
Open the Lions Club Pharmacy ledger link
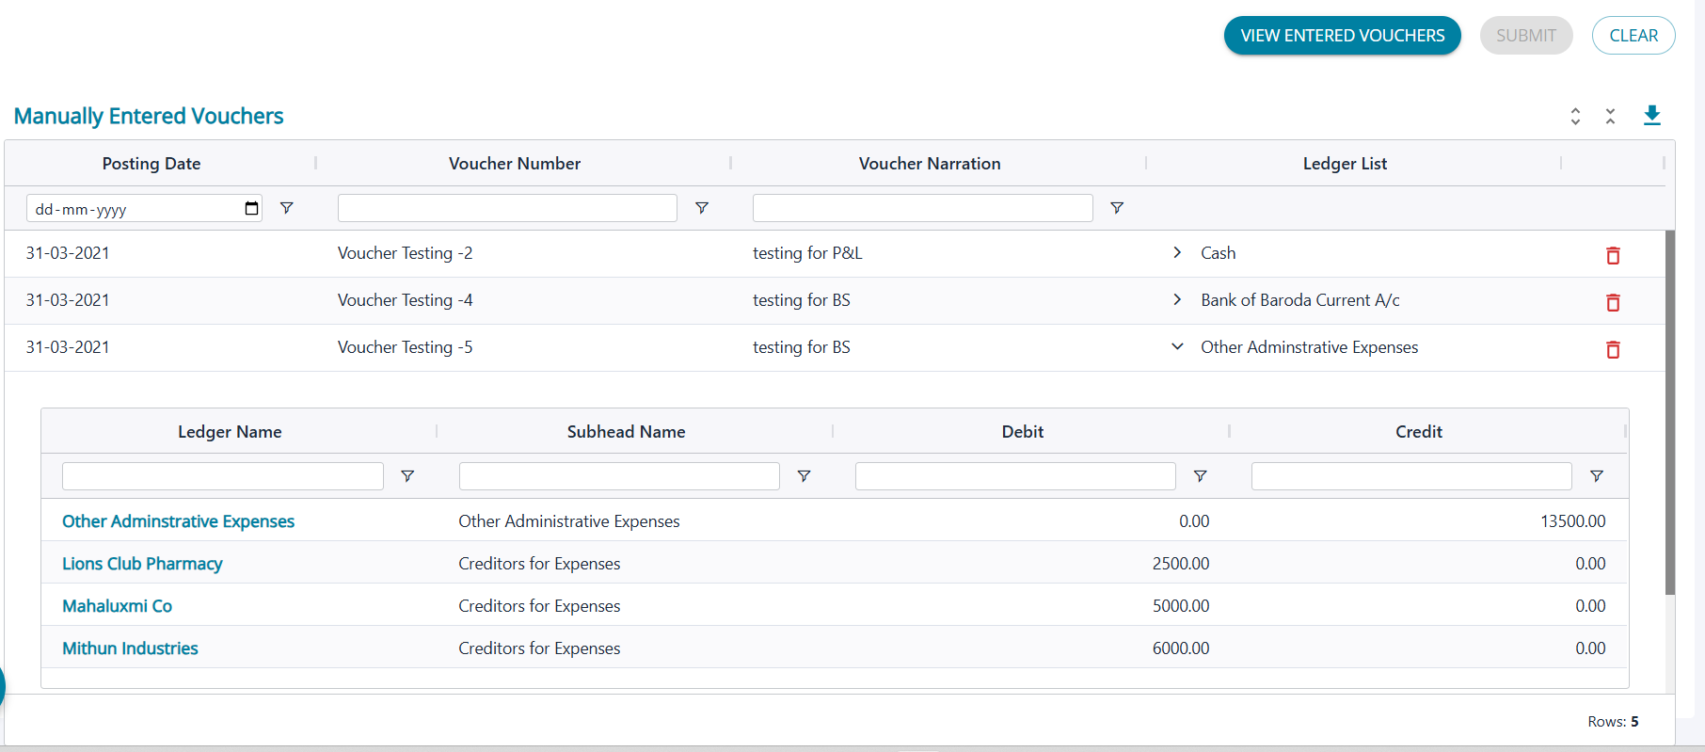[x=142, y=564]
